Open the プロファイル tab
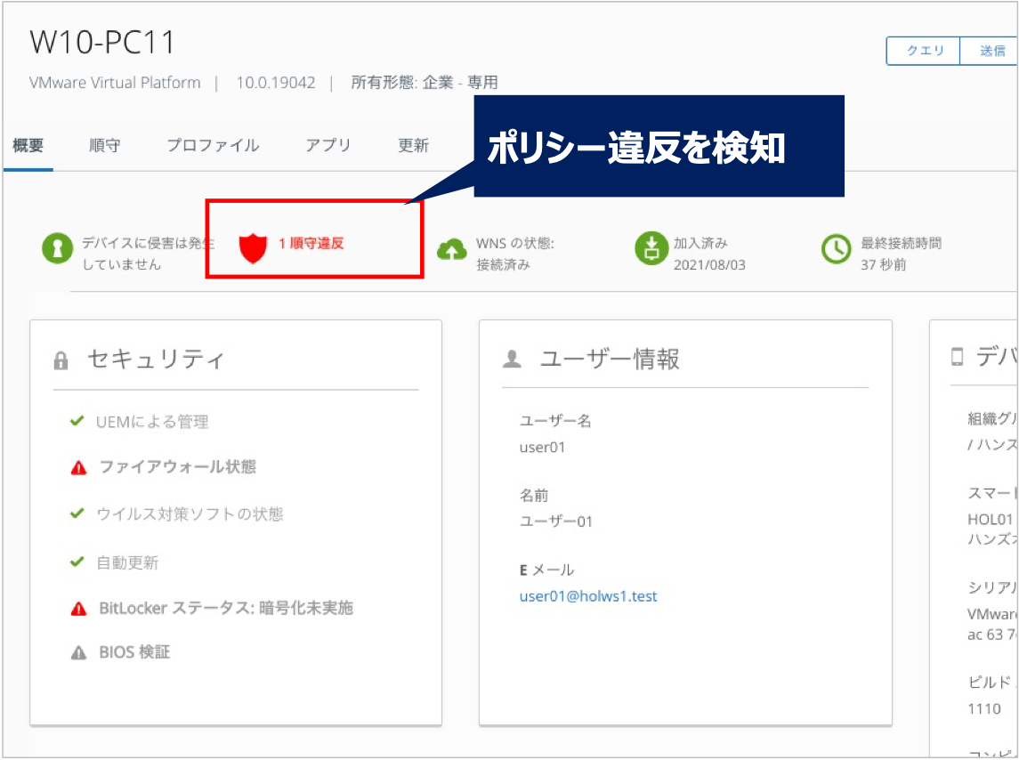This screenshot has width=1019, height=760. click(213, 145)
